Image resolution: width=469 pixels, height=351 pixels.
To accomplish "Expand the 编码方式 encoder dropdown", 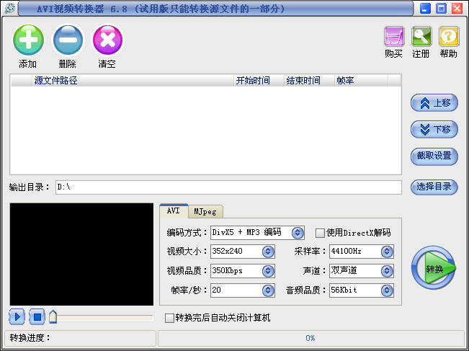I will pos(298,233).
